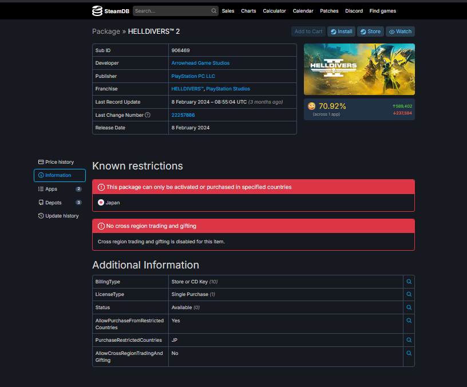The height and width of the screenshot is (387, 467).
Task: Open the Calculator menu item
Action: (274, 11)
